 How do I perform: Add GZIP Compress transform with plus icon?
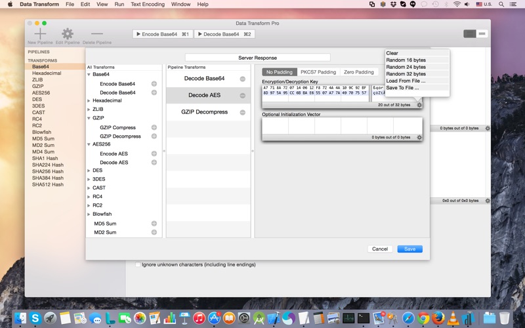tap(154, 127)
